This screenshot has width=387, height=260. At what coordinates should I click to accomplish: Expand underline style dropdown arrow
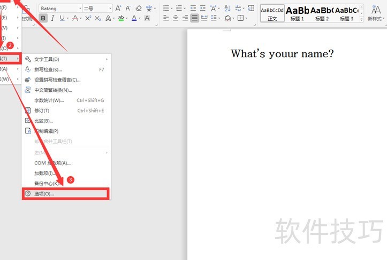(68, 19)
